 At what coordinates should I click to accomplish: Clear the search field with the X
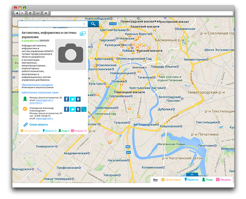[84, 24]
